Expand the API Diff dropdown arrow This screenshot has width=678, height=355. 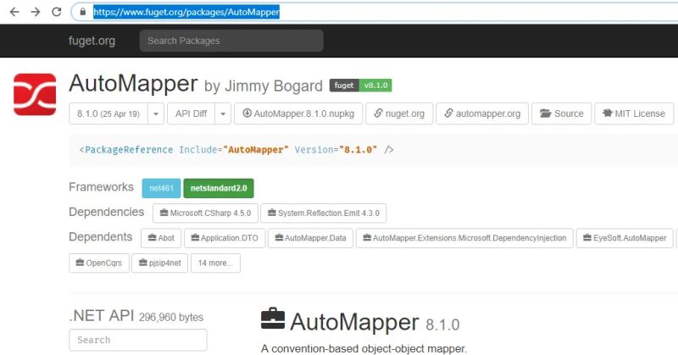(223, 114)
